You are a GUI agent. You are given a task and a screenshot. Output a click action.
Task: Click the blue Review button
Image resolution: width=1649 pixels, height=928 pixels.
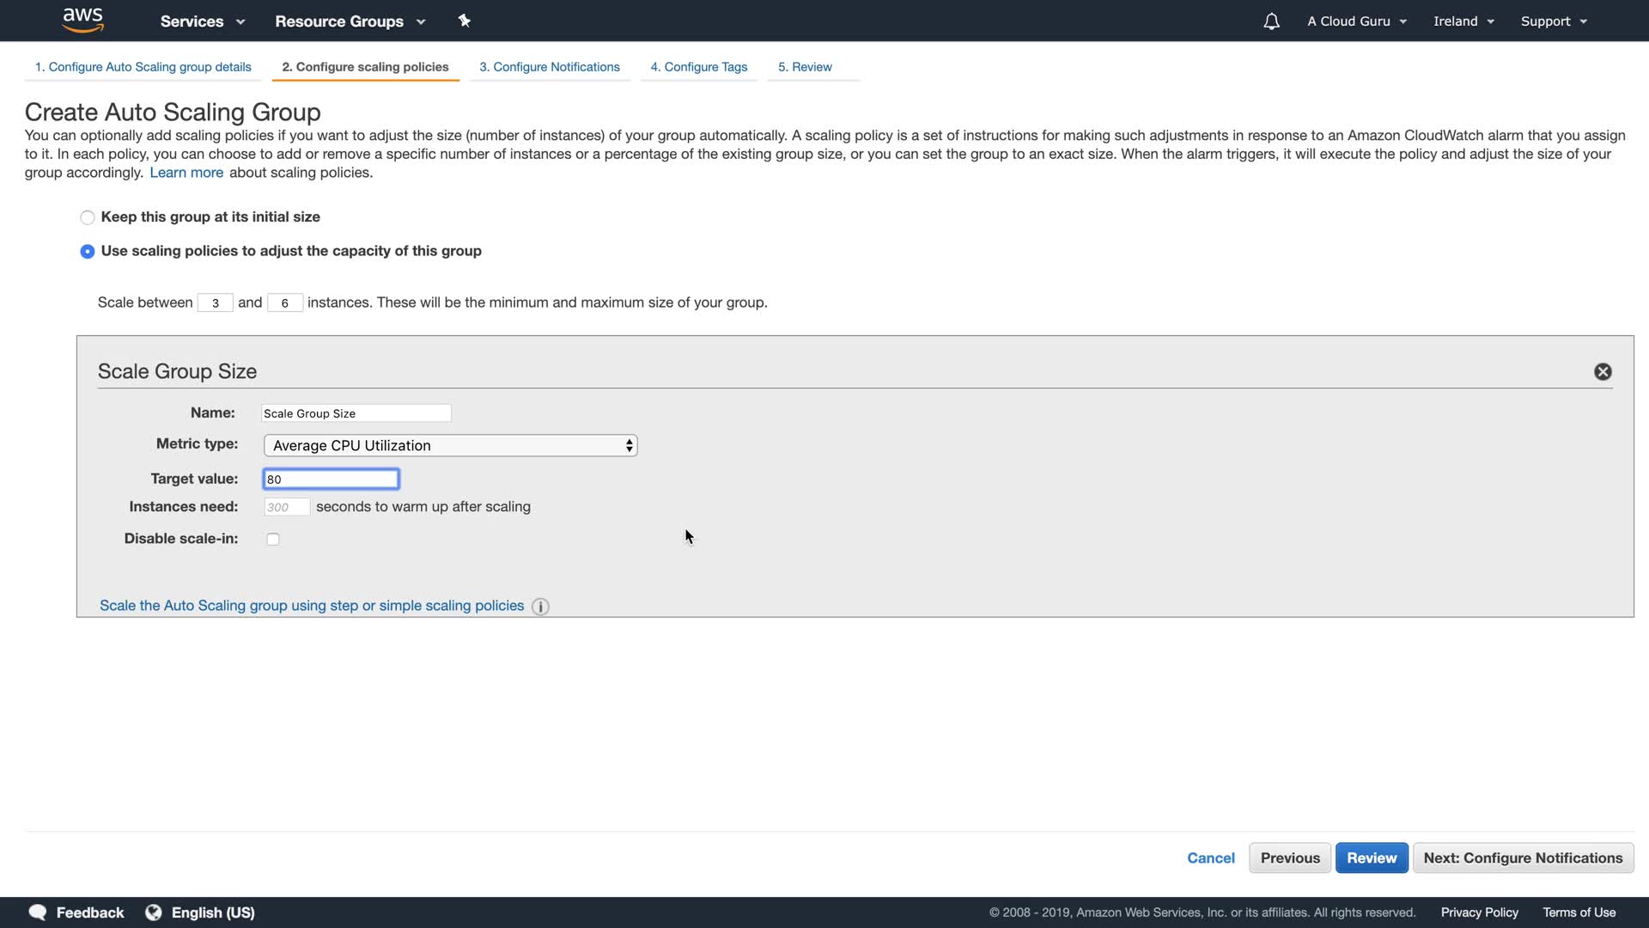point(1371,858)
